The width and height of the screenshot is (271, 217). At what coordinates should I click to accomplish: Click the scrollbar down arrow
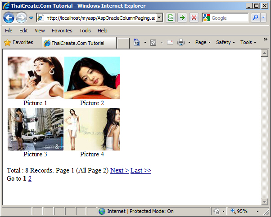(264, 201)
